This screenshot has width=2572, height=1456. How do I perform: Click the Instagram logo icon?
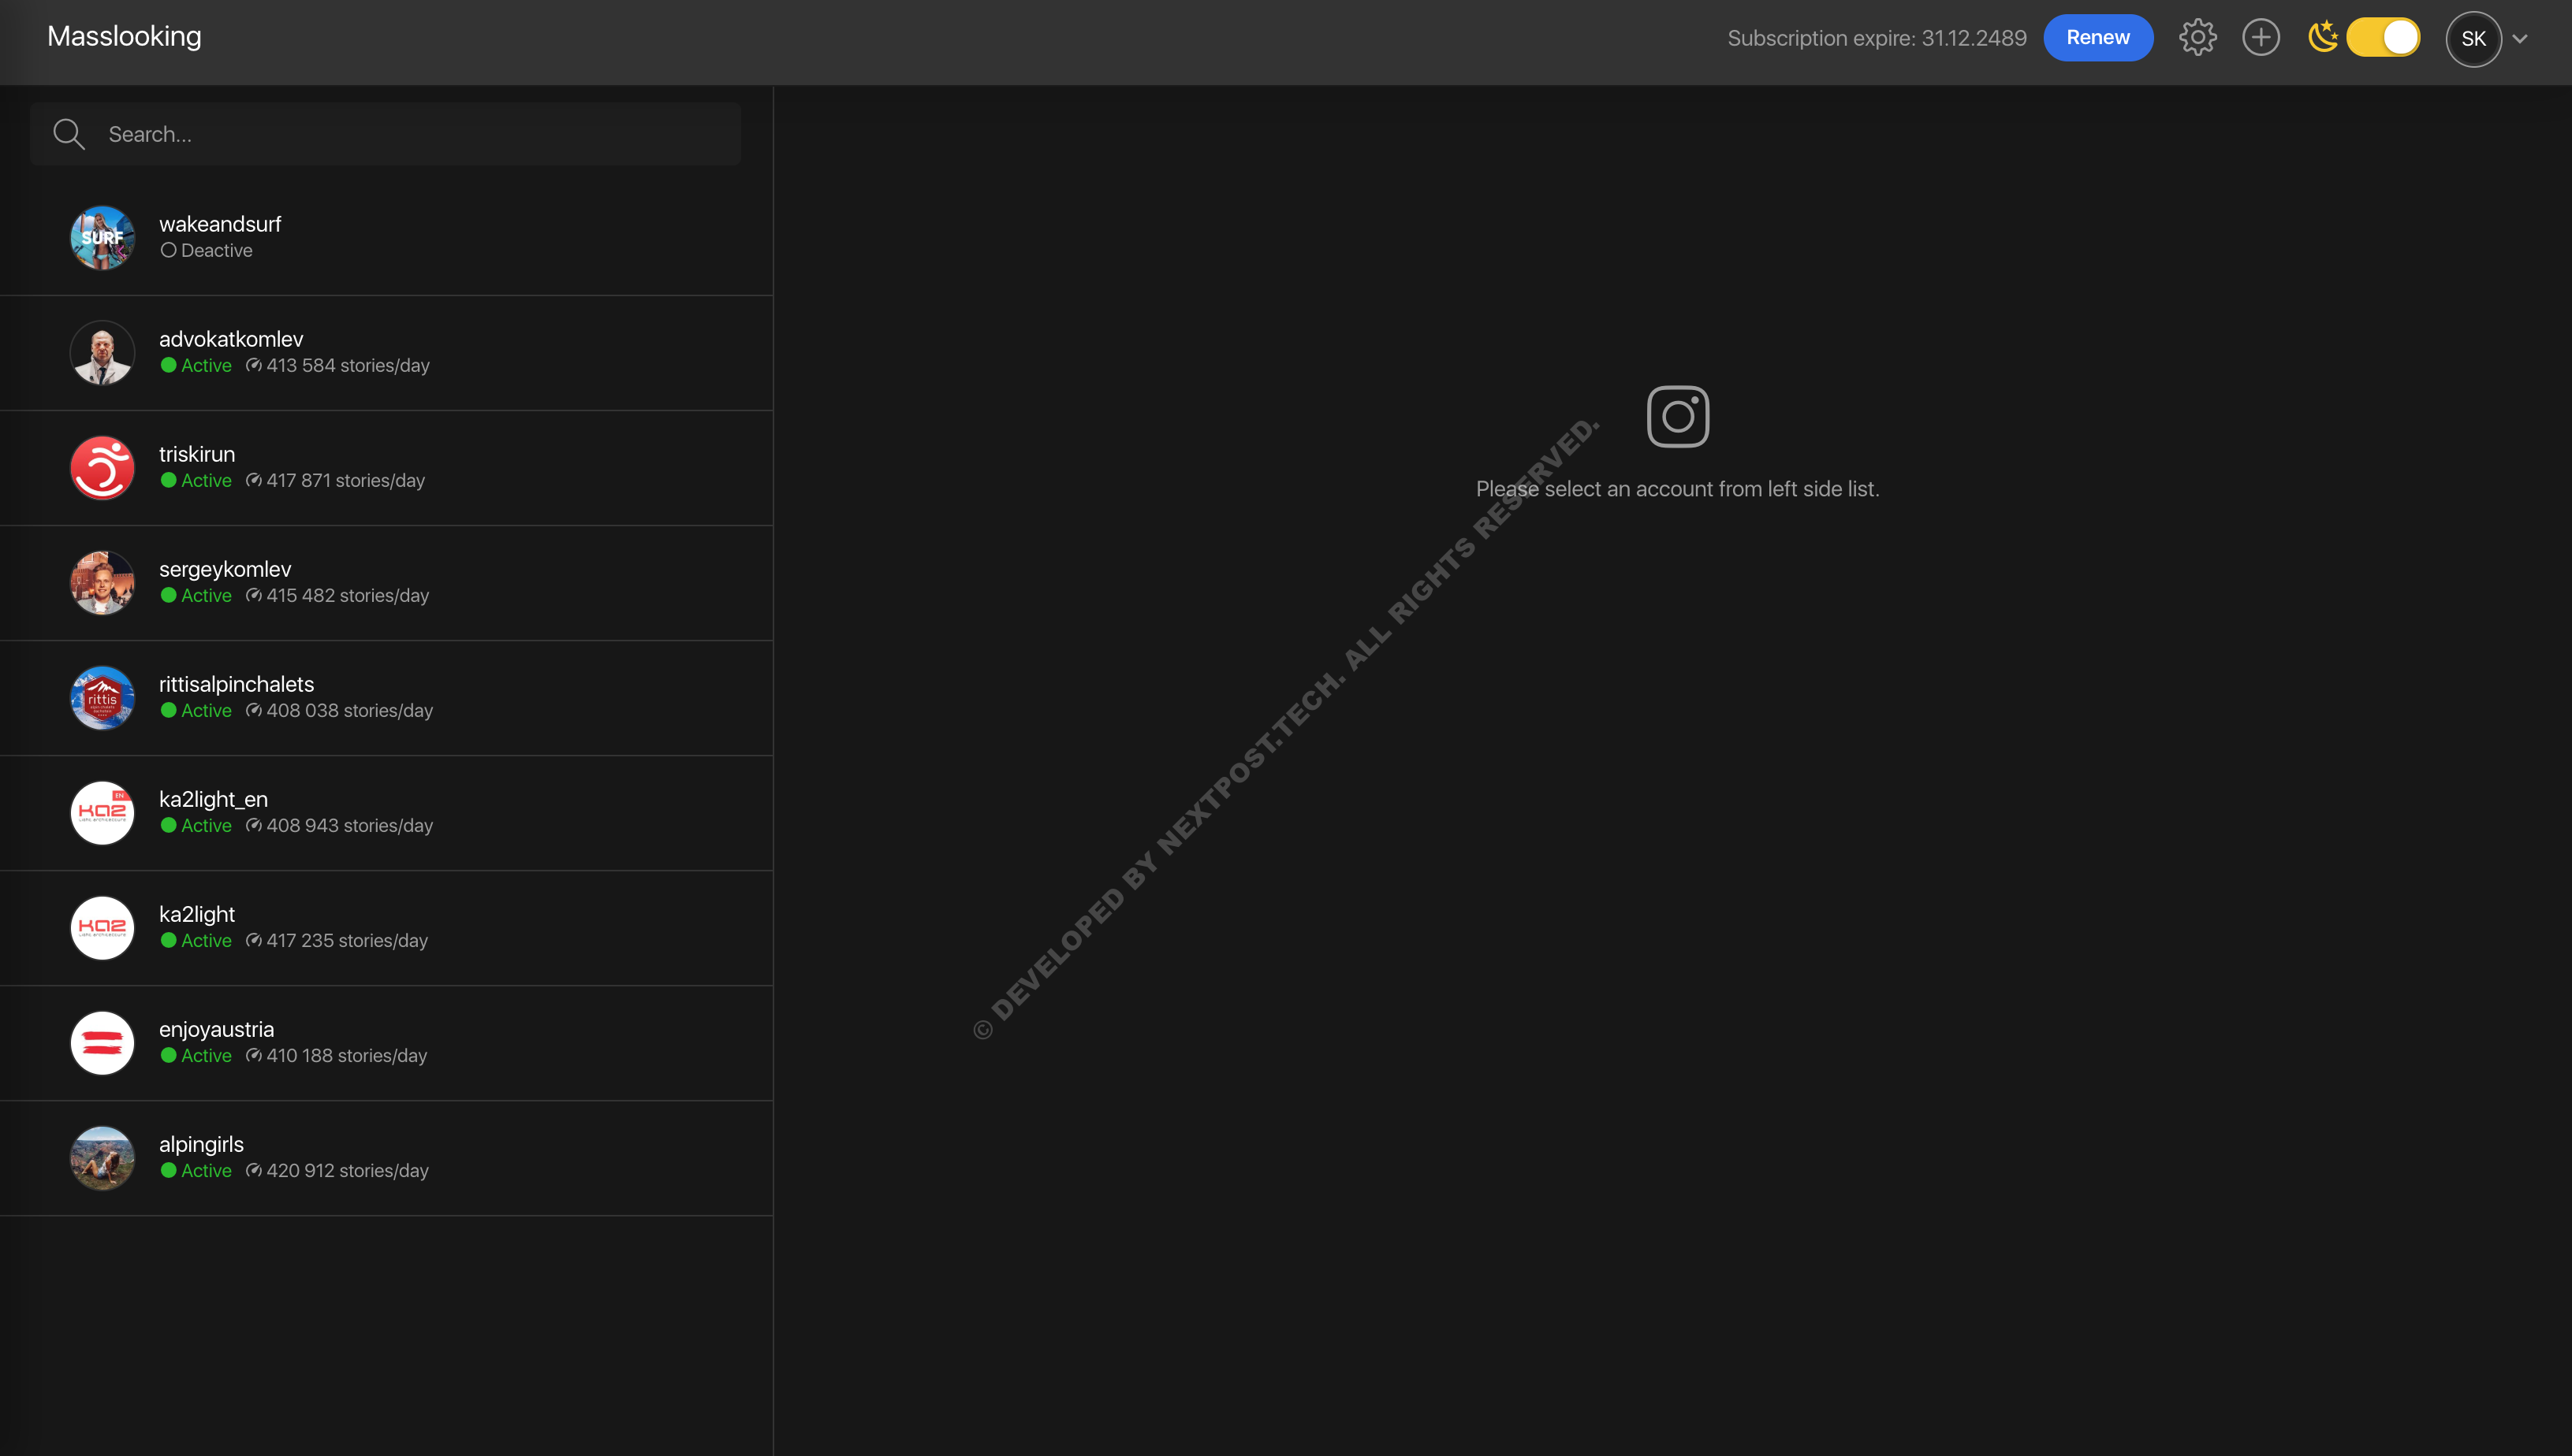pos(1677,417)
